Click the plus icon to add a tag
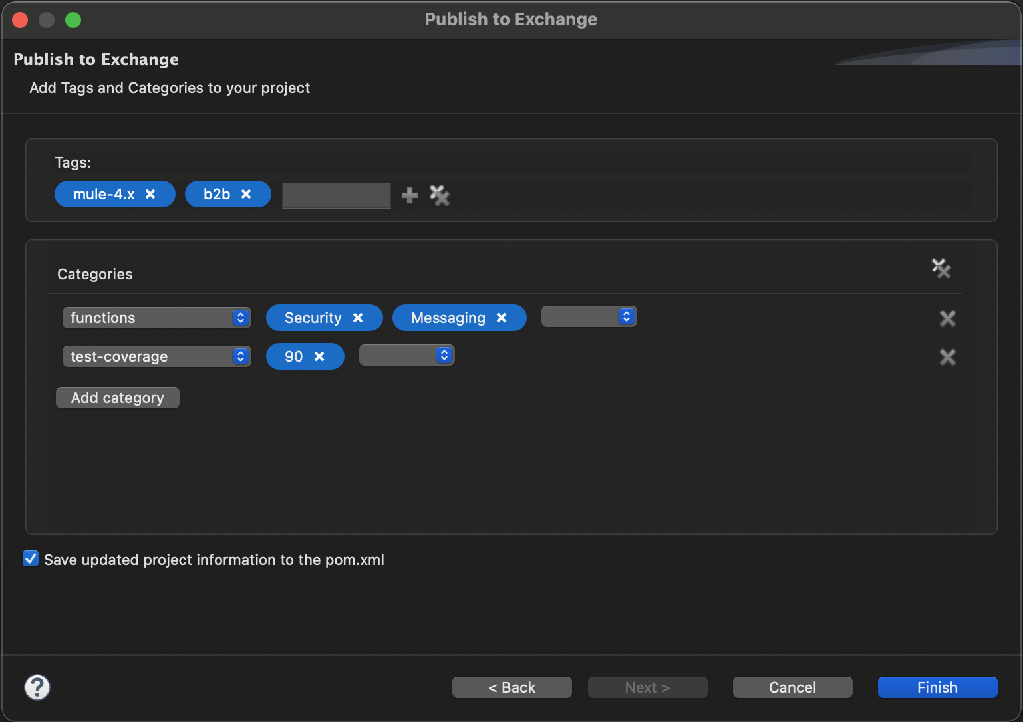1023x722 pixels. [408, 195]
